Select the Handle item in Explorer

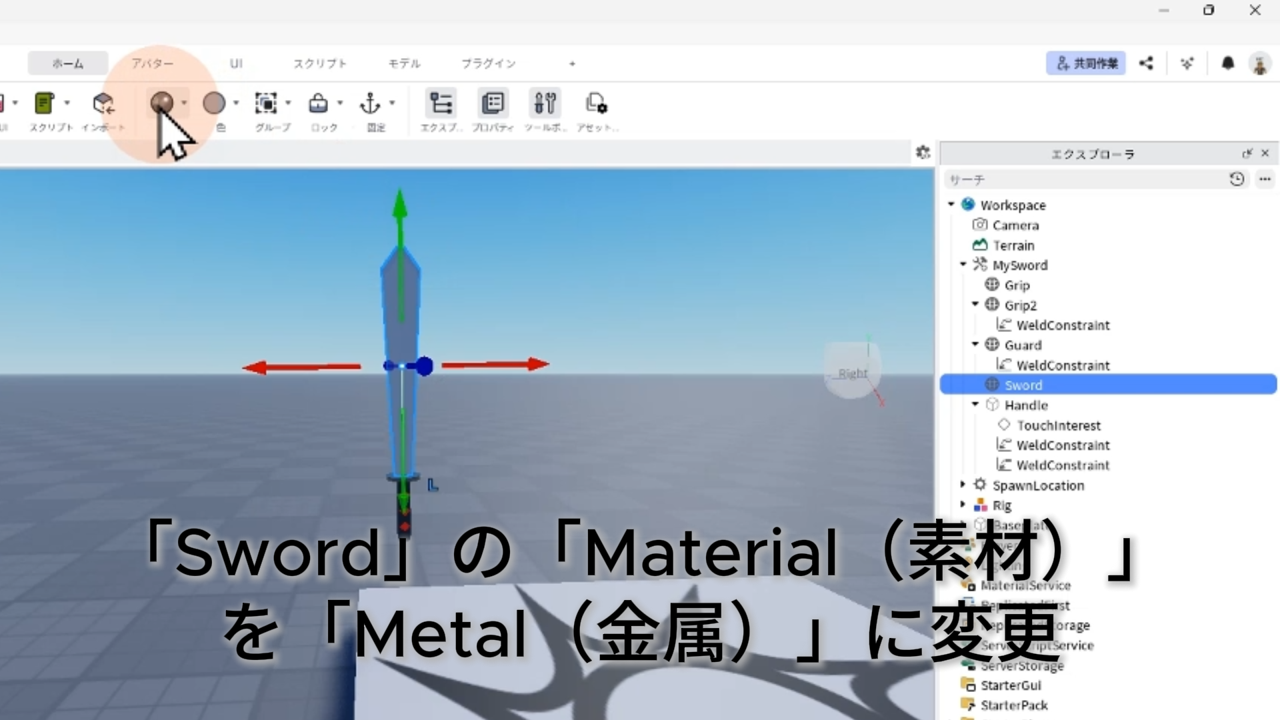click(1025, 405)
